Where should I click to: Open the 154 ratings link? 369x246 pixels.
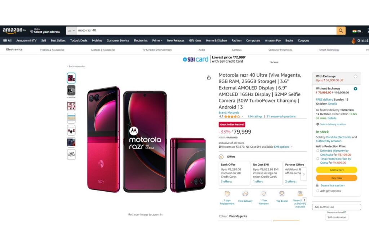255,116
